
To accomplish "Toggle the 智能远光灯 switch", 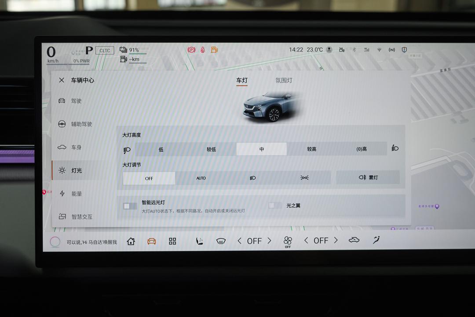I will [x=130, y=206].
